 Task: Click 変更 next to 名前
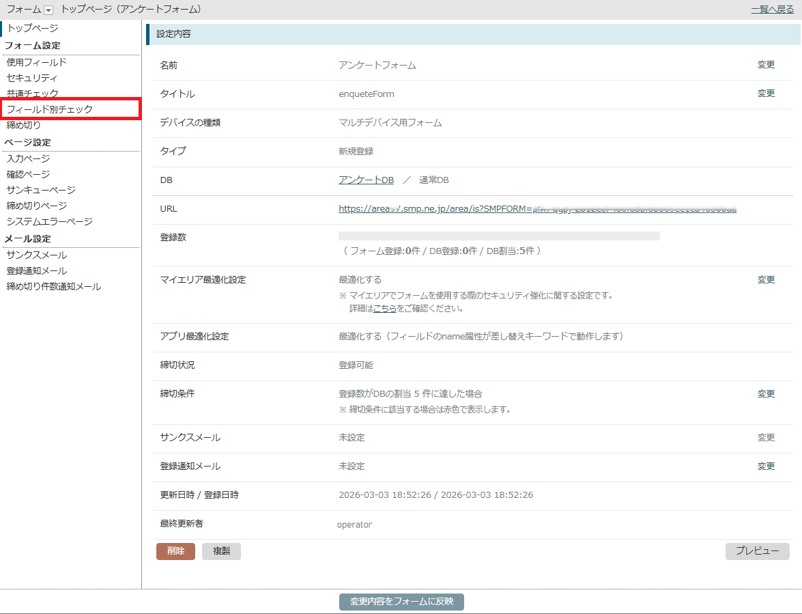click(x=766, y=65)
